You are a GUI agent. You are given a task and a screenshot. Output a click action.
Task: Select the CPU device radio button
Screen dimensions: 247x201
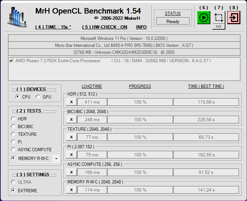(17, 97)
